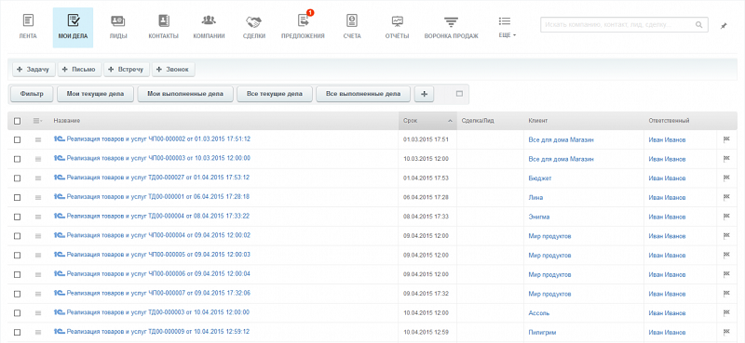Screen dimensions: 745x343
Task: Click flag icon in ЧП00-000003 row
Action: point(726,159)
